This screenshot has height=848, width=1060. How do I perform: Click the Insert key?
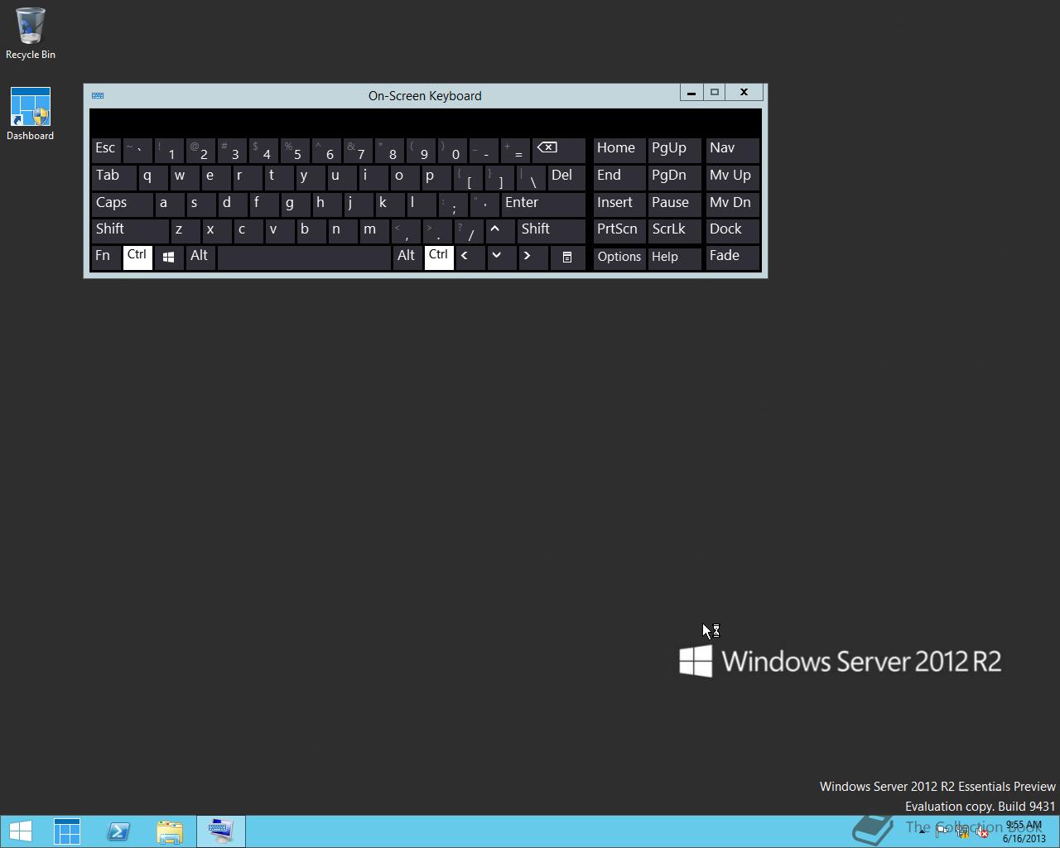[x=619, y=204]
